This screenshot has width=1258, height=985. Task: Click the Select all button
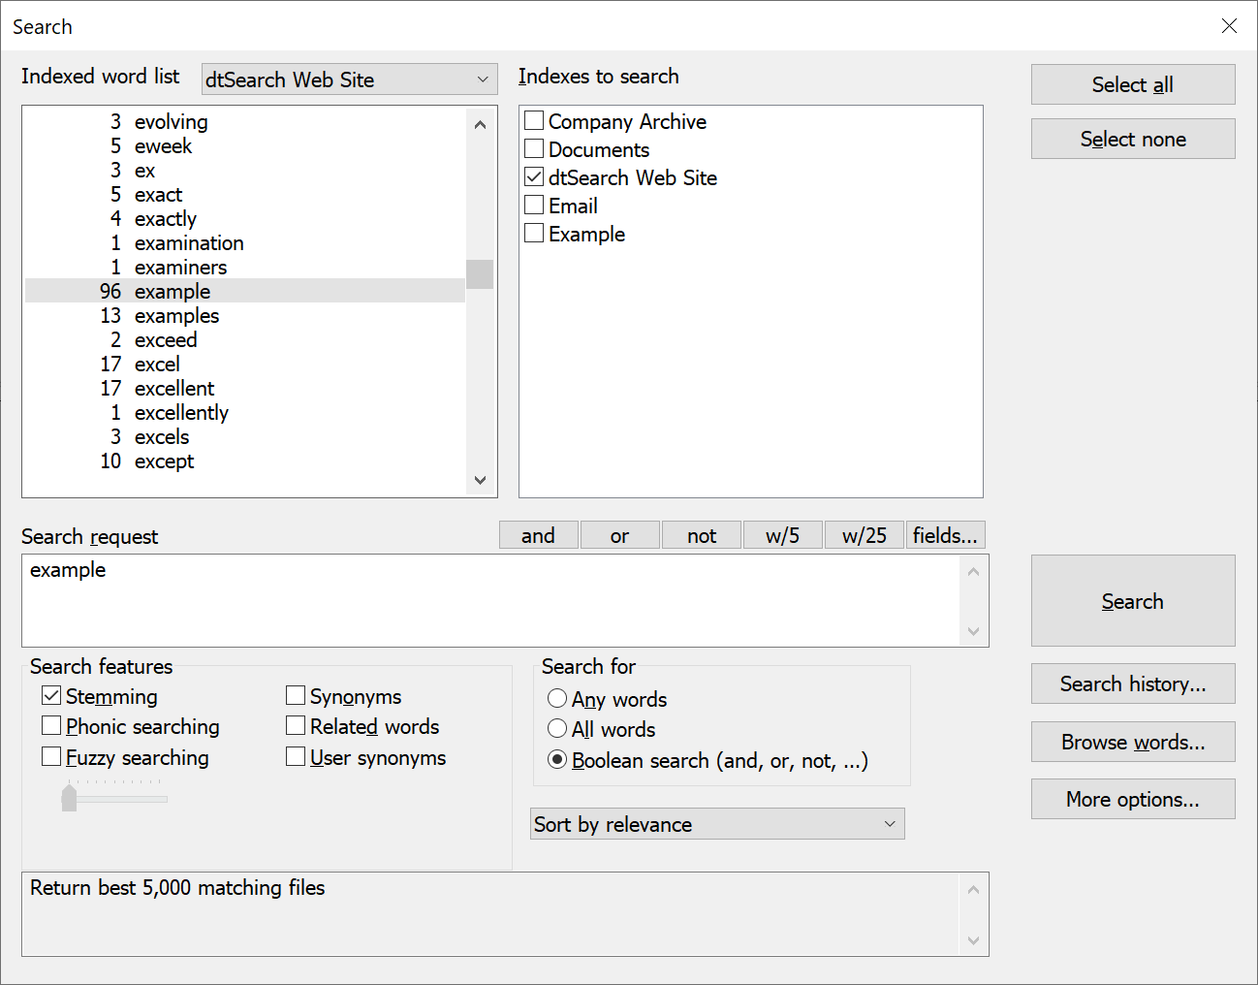(1133, 84)
